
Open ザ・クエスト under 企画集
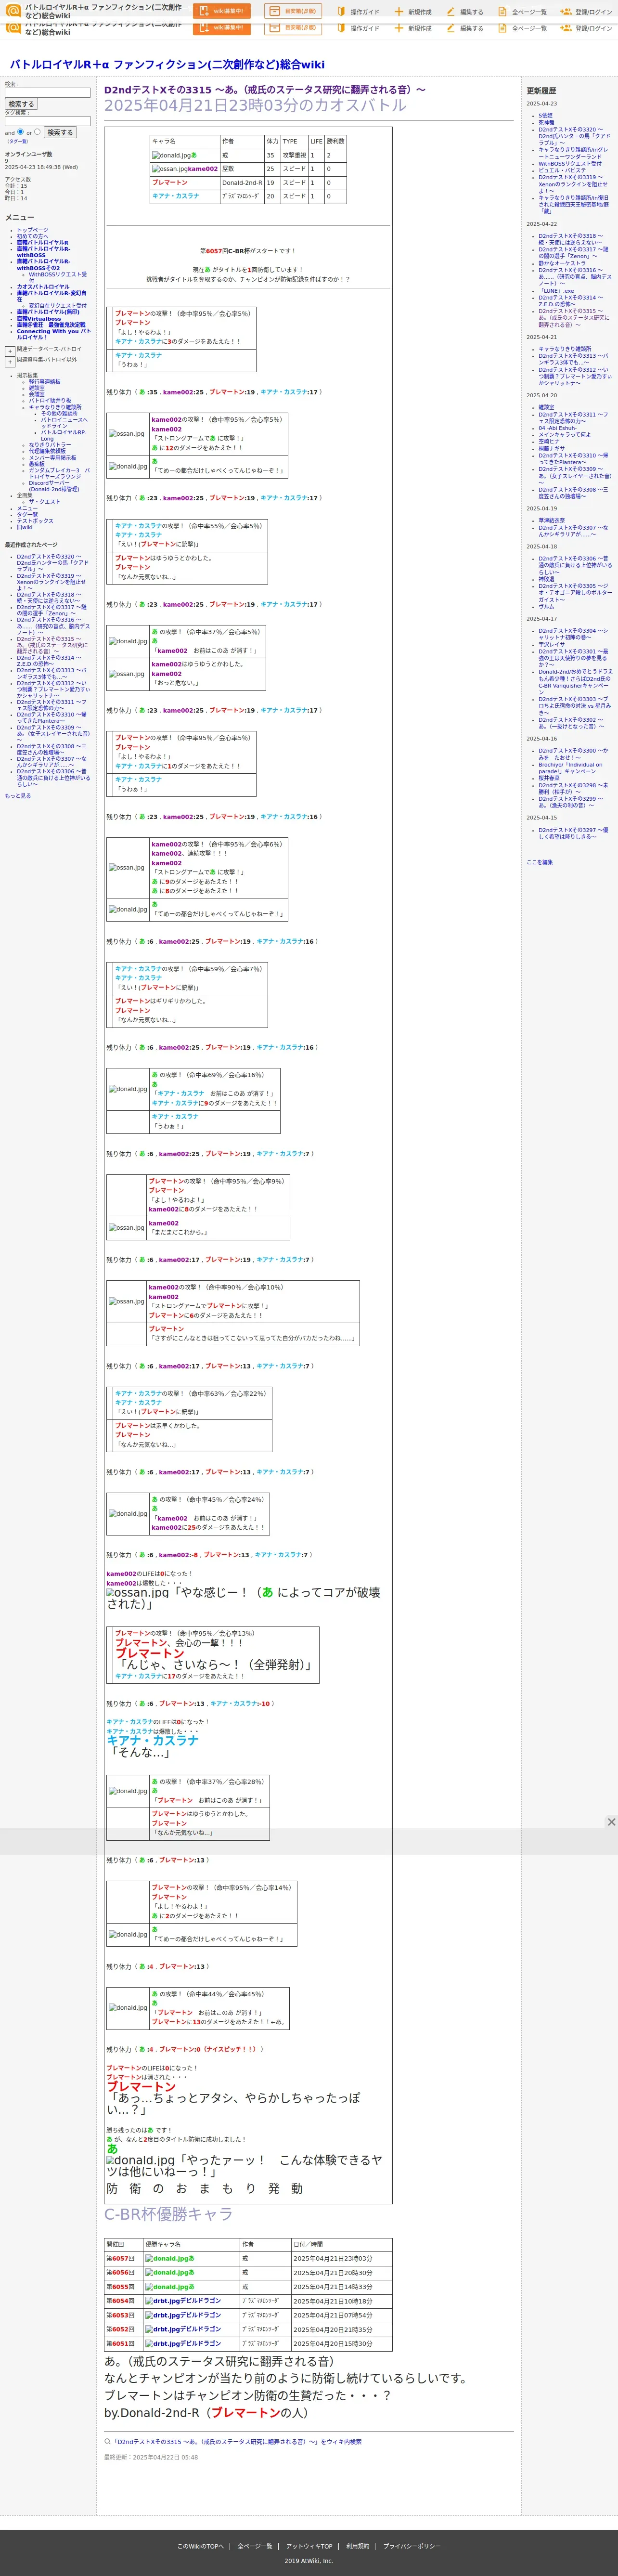tap(44, 502)
